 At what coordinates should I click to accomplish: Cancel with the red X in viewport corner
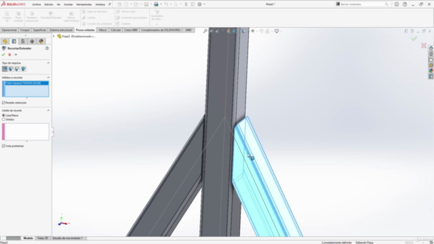[x=424, y=45]
